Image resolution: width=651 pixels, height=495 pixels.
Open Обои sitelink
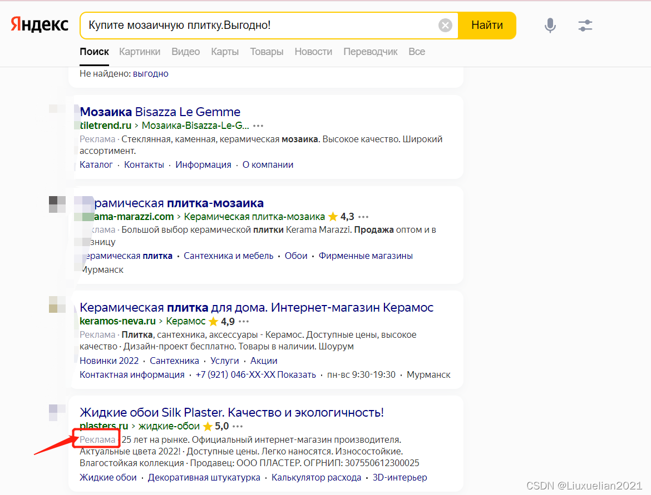coord(296,256)
